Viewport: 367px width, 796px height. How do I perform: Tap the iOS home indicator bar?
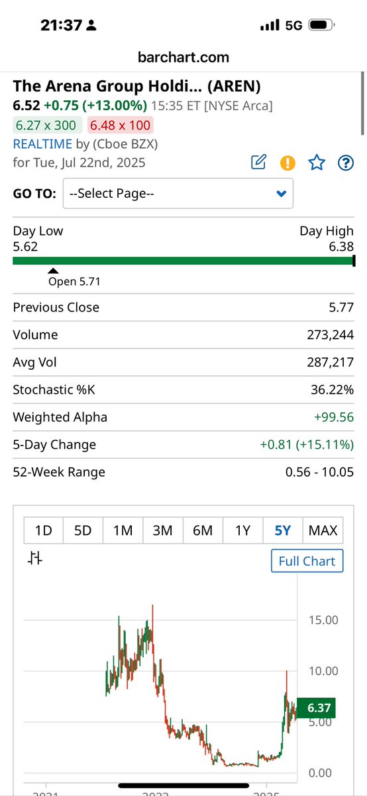pyautogui.click(x=183, y=785)
